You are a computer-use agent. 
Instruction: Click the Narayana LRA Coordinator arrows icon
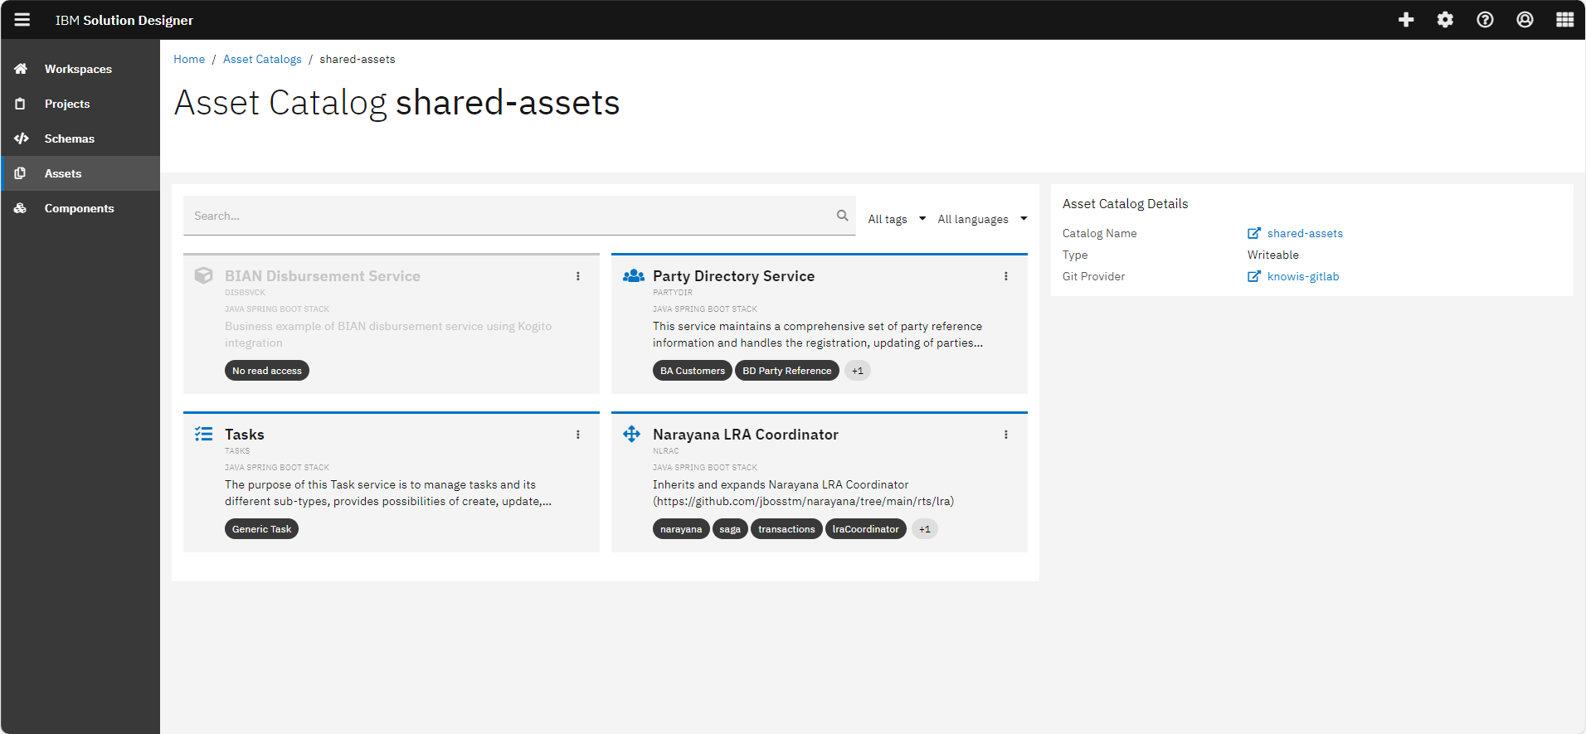(632, 434)
